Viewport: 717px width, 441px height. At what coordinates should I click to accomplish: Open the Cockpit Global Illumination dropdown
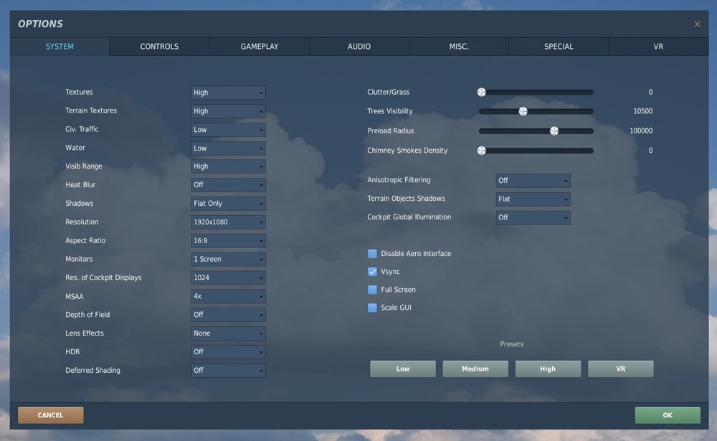pos(533,217)
